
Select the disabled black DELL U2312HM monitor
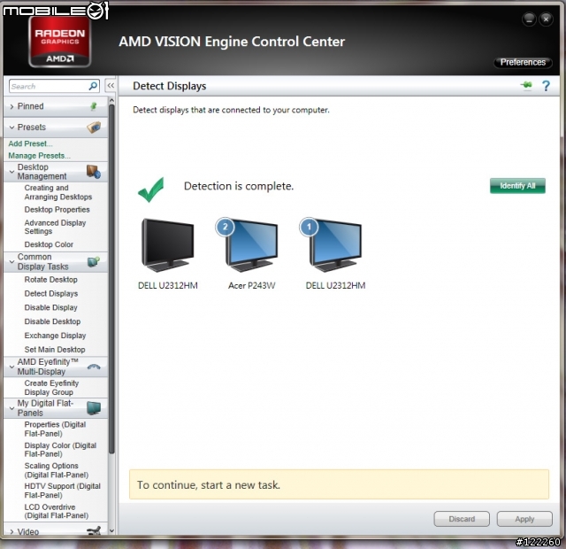click(x=167, y=245)
